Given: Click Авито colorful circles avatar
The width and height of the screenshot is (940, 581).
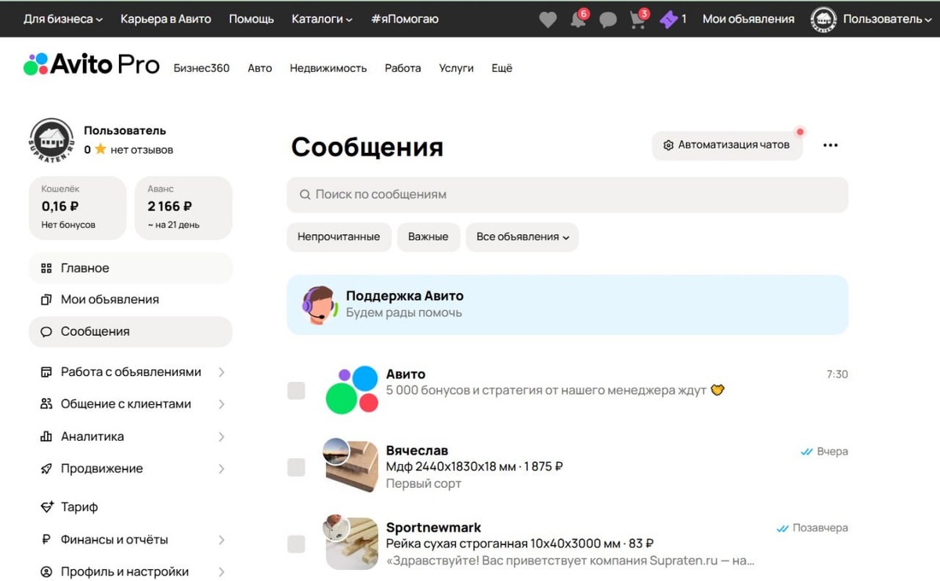Looking at the screenshot, I should pos(352,389).
